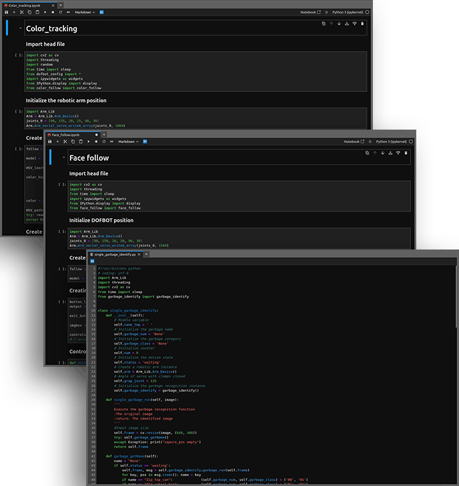Click the 'Import head file' heading in Color_tracking
459x486 pixels.
point(45,44)
